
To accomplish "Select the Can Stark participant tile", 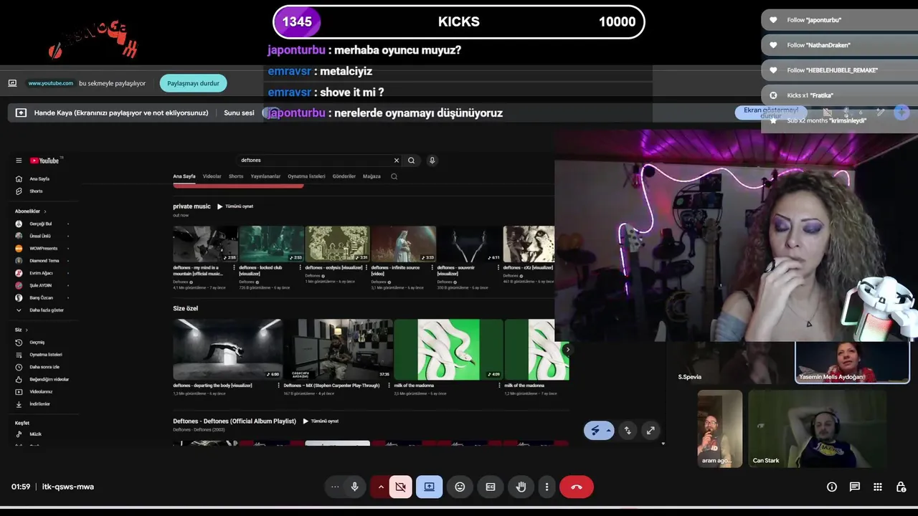I will click(x=818, y=429).
